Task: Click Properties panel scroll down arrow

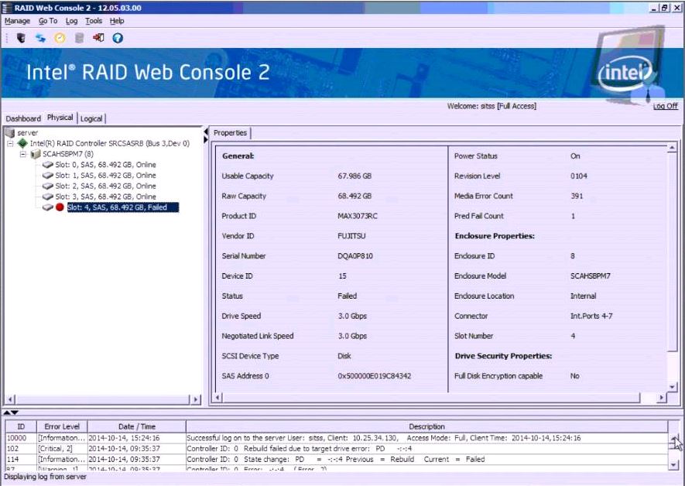Action: tap(673, 387)
